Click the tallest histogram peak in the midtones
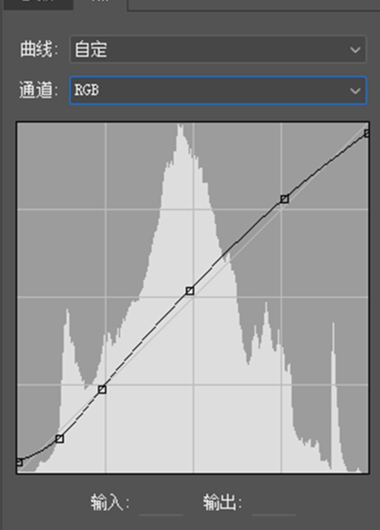 tap(180, 130)
